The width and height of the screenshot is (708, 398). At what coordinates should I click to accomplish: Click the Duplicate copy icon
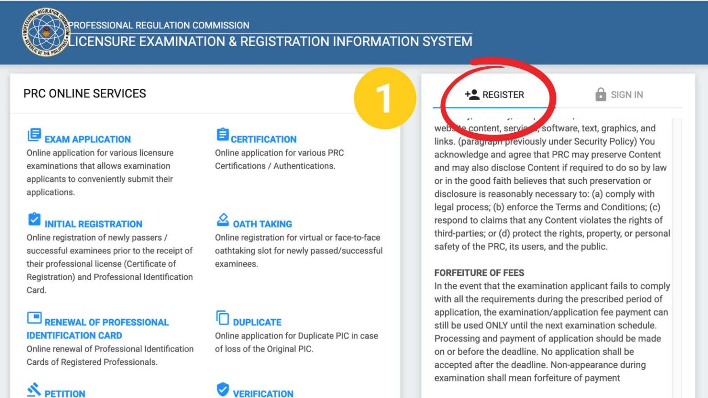pyautogui.click(x=223, y=318)
